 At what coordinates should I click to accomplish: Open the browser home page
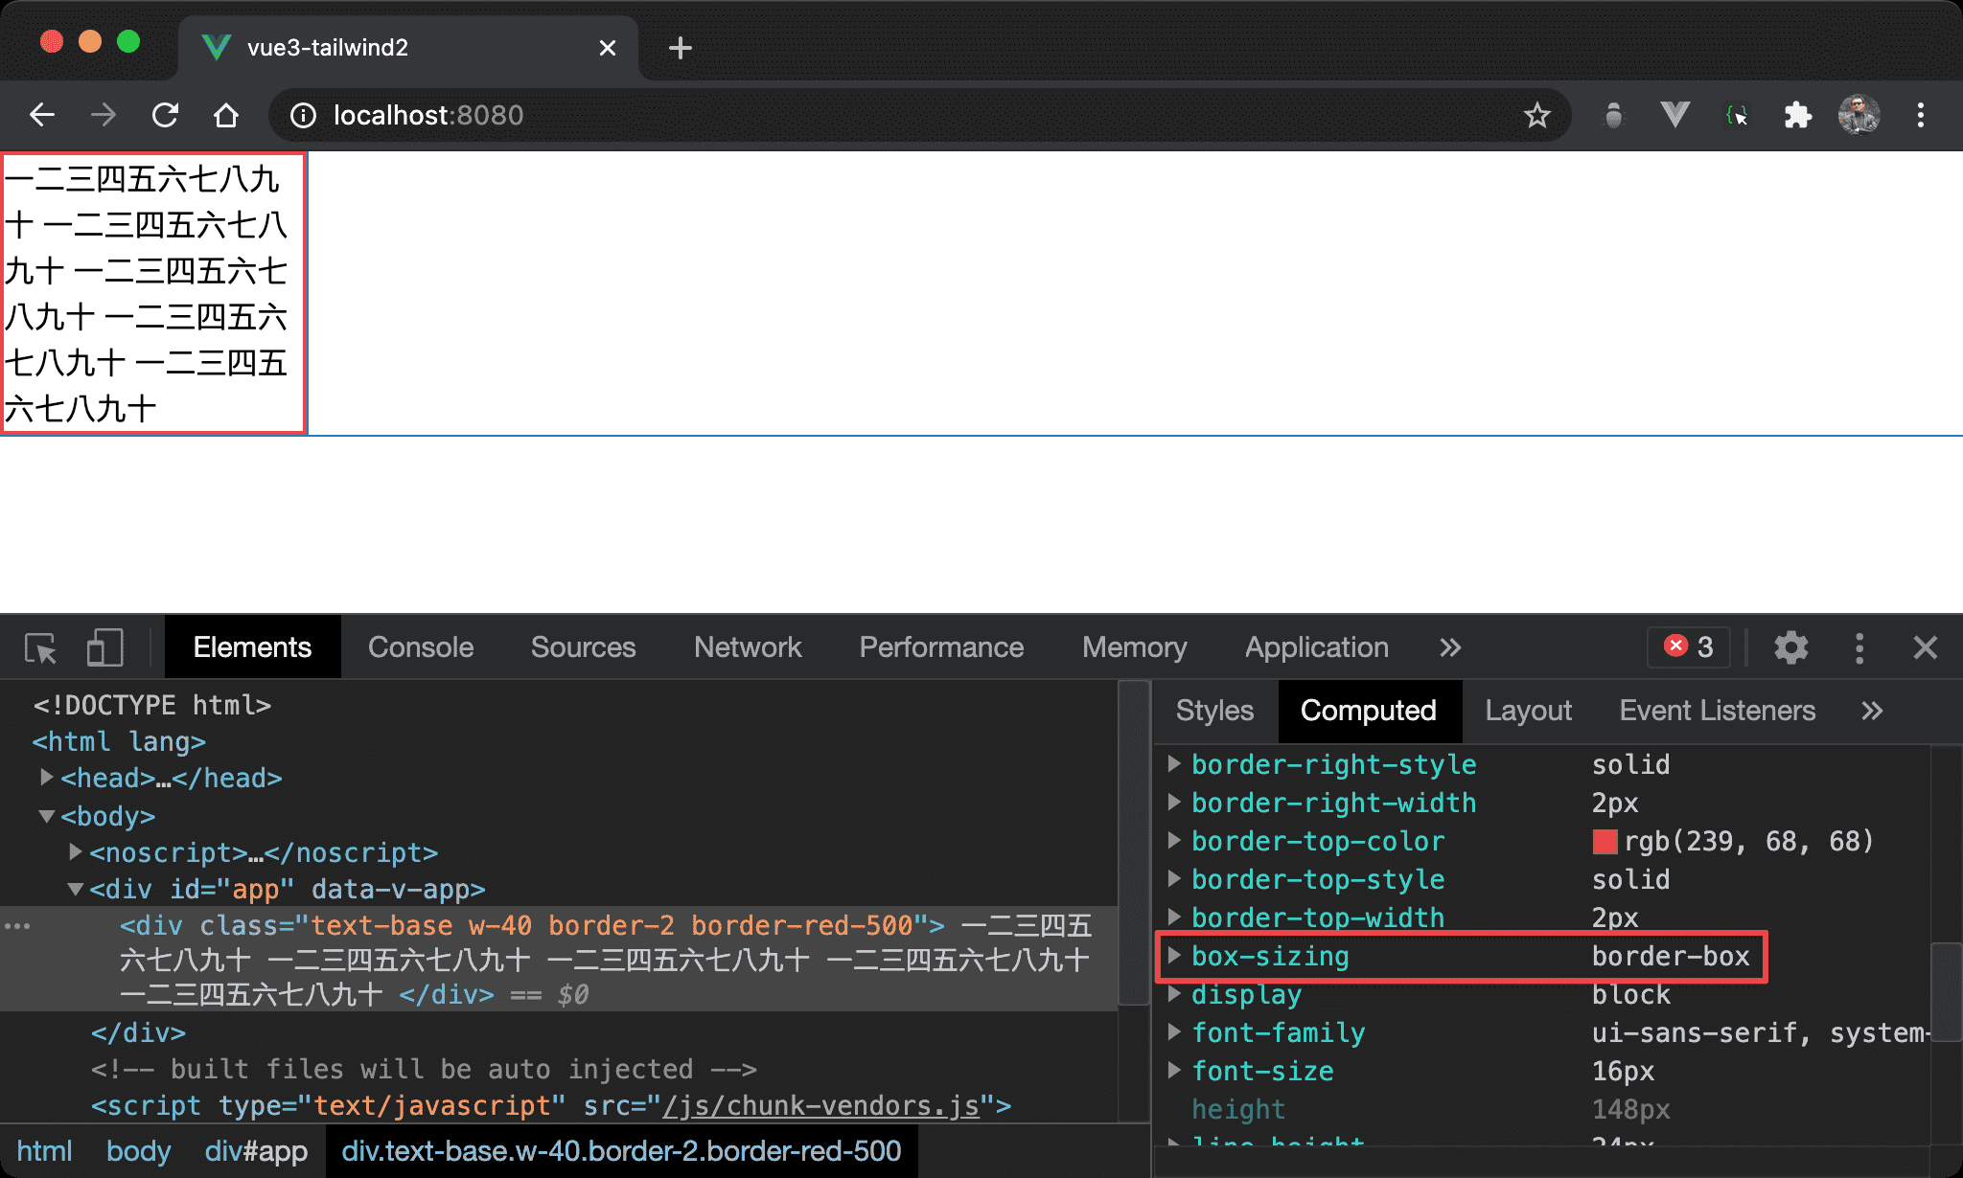click(x=226, y=115)
